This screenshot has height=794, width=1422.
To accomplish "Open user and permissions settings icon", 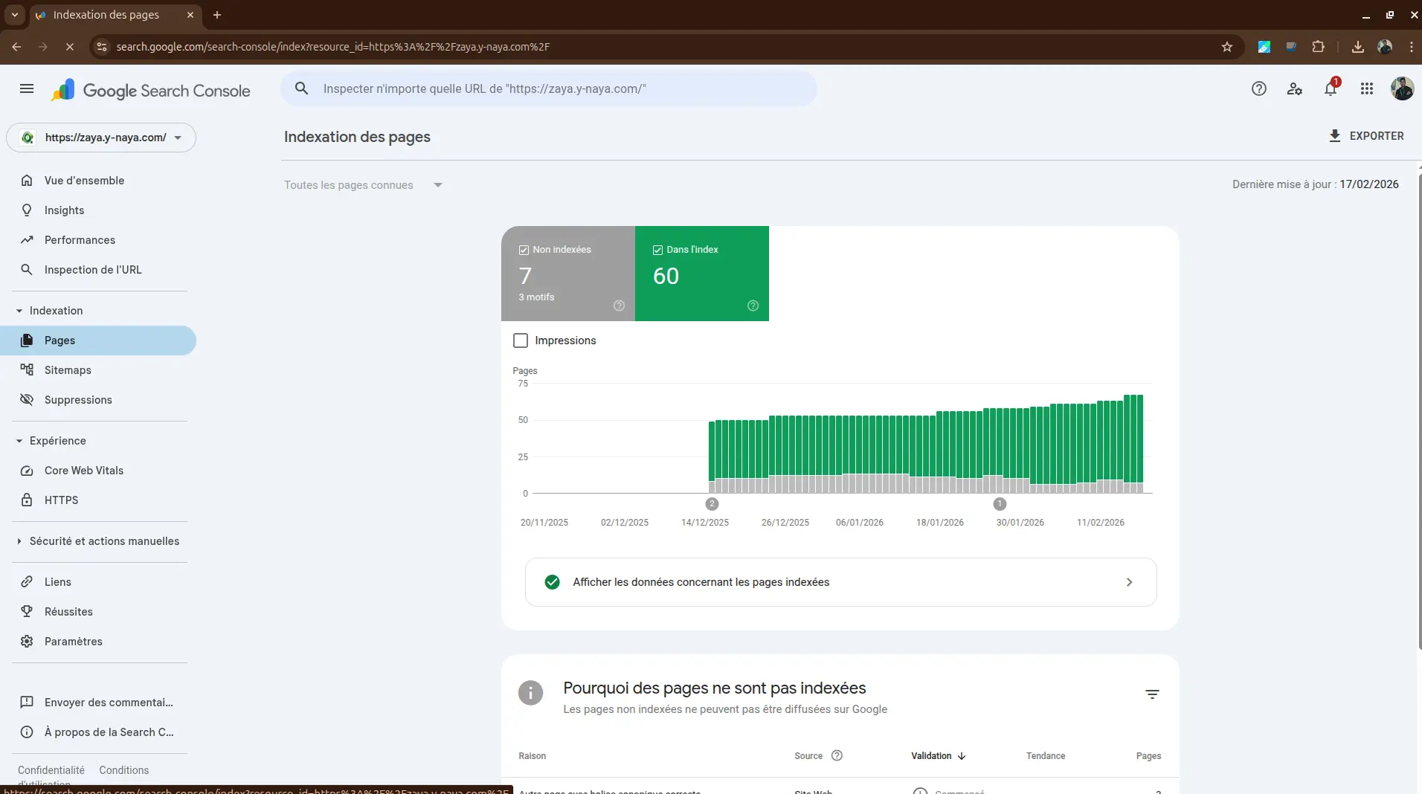I will click(x=1294, y=89).
